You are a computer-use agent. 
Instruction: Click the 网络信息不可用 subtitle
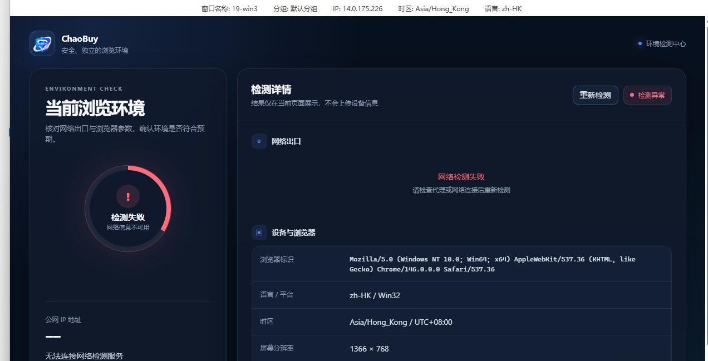click(128, 228)
